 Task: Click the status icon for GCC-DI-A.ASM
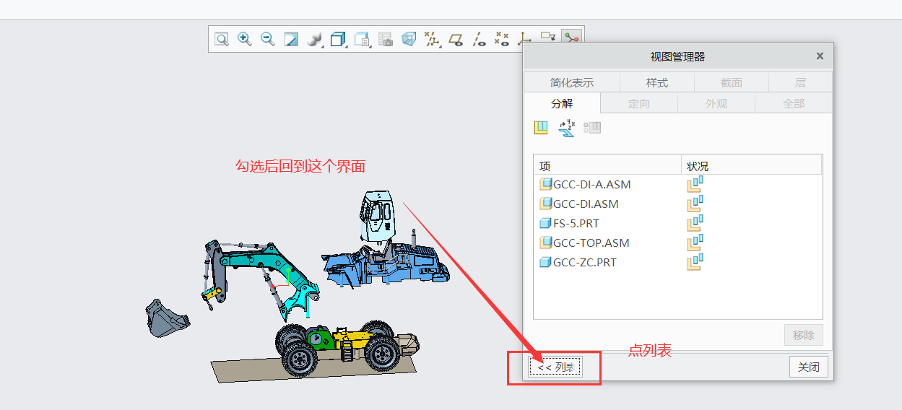coord(695,184)
